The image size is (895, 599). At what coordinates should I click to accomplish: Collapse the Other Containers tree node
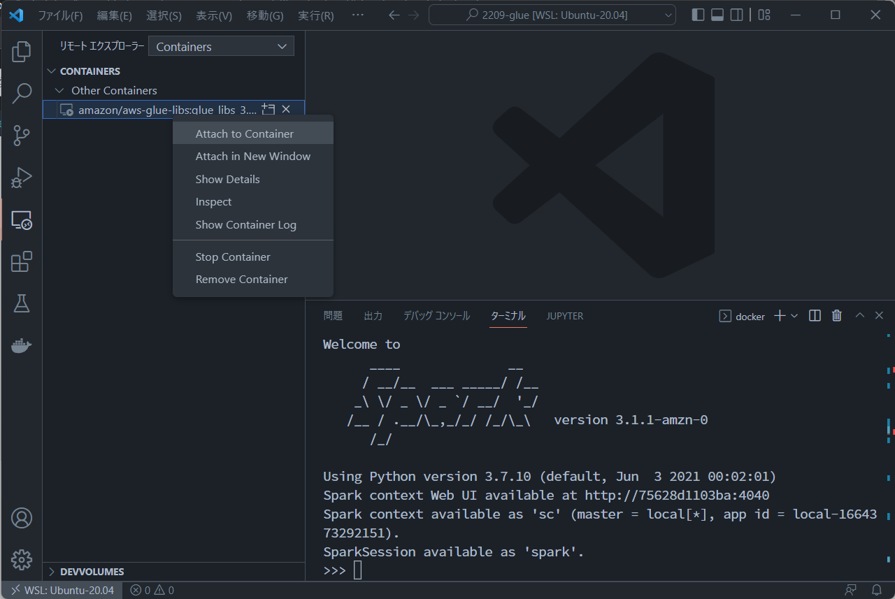point(59,90)
